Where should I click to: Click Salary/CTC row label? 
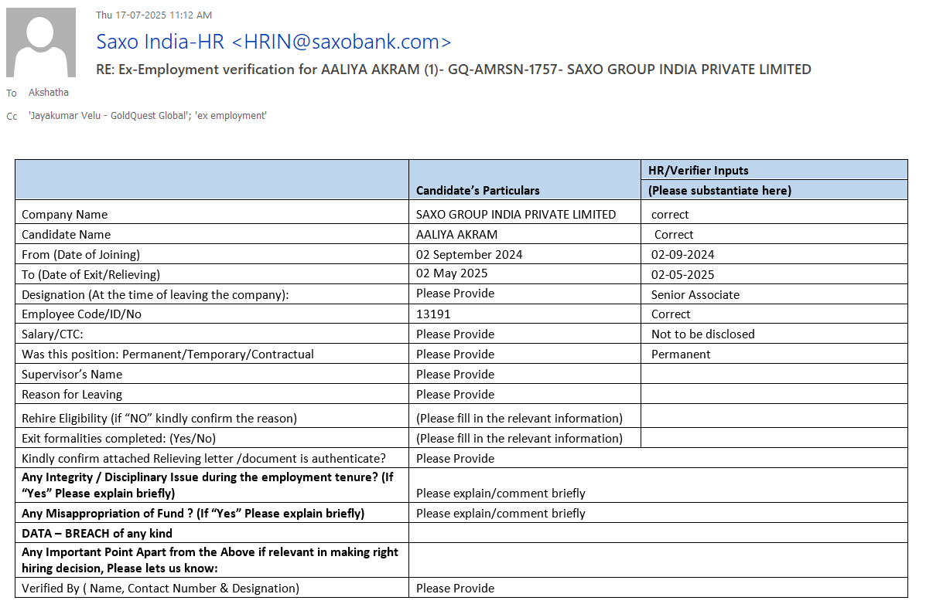tap(52, 334)
